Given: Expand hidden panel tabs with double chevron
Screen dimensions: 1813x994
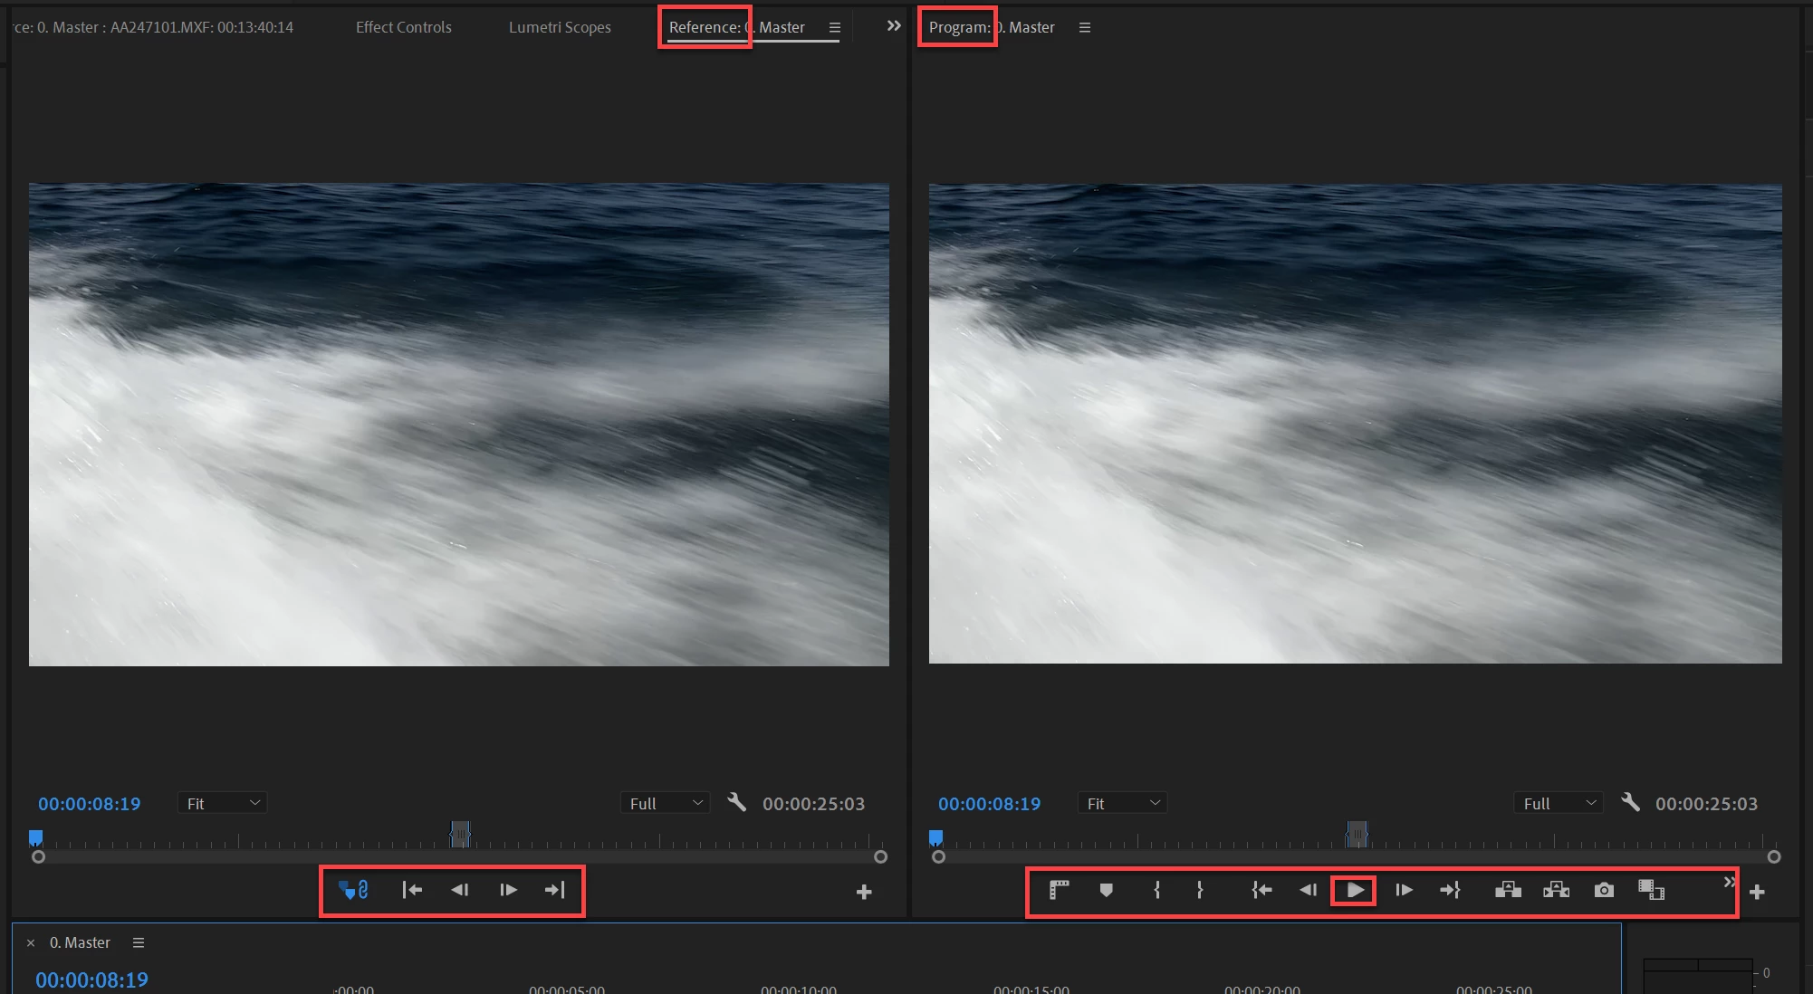Looking at the screenshot, I should 894,26.
